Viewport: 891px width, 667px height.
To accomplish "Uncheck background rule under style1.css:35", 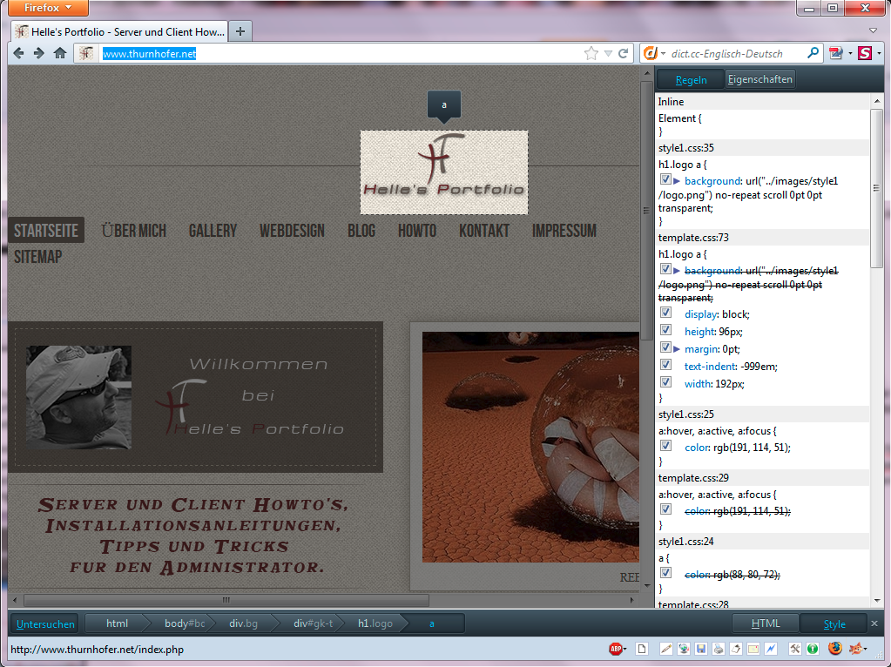I will point(665,179).
